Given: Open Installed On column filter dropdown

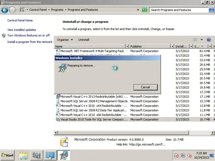Looking at the screenshot, I should 191,46.
